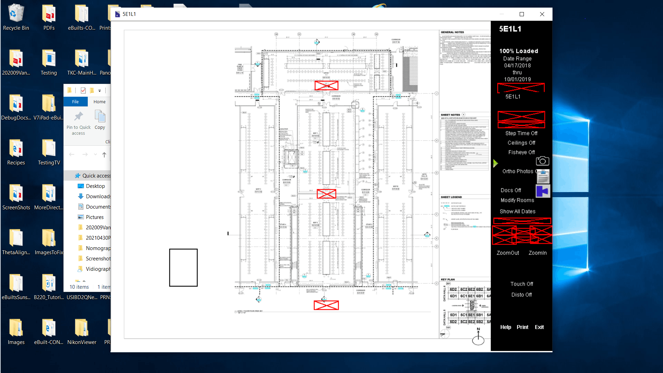The height and width of the screenshot is (373, 663).
Task: Open the File tab in Explorer
Action: [75, 102]
